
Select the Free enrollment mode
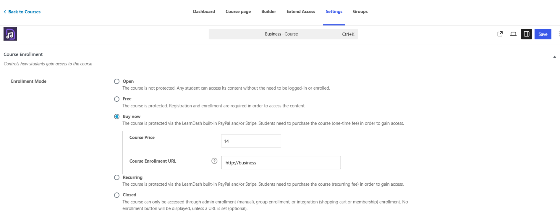[x=117, y=99]
